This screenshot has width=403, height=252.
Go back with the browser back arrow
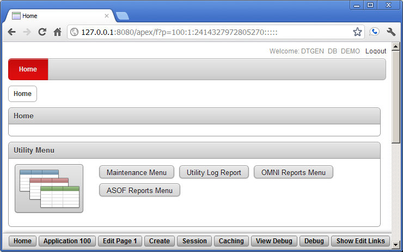click(x=12, y=32)
